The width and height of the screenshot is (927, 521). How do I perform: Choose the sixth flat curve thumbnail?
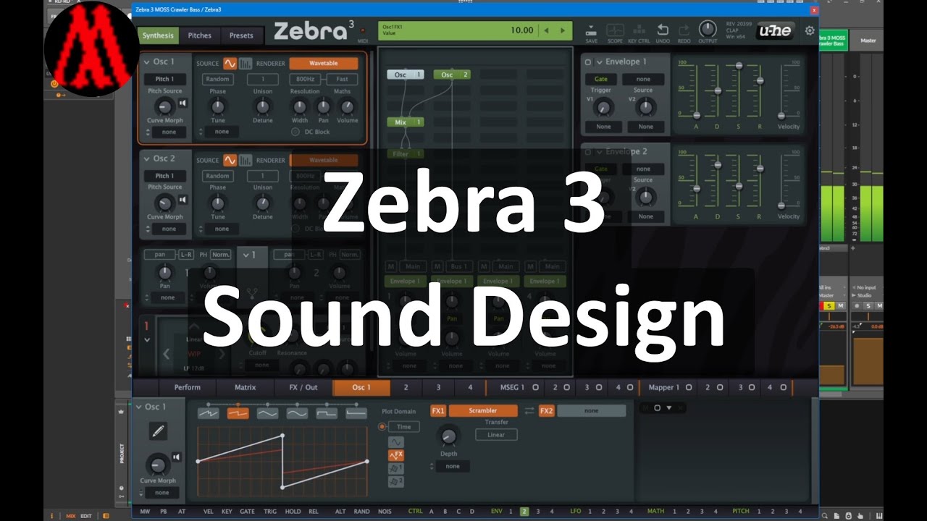point(356,413)
